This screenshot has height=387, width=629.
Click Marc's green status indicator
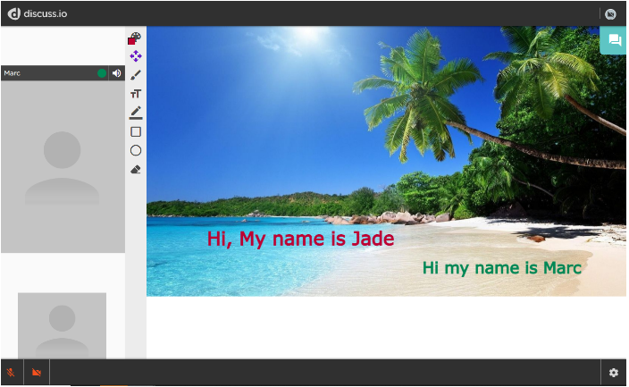tap(102, 73)
